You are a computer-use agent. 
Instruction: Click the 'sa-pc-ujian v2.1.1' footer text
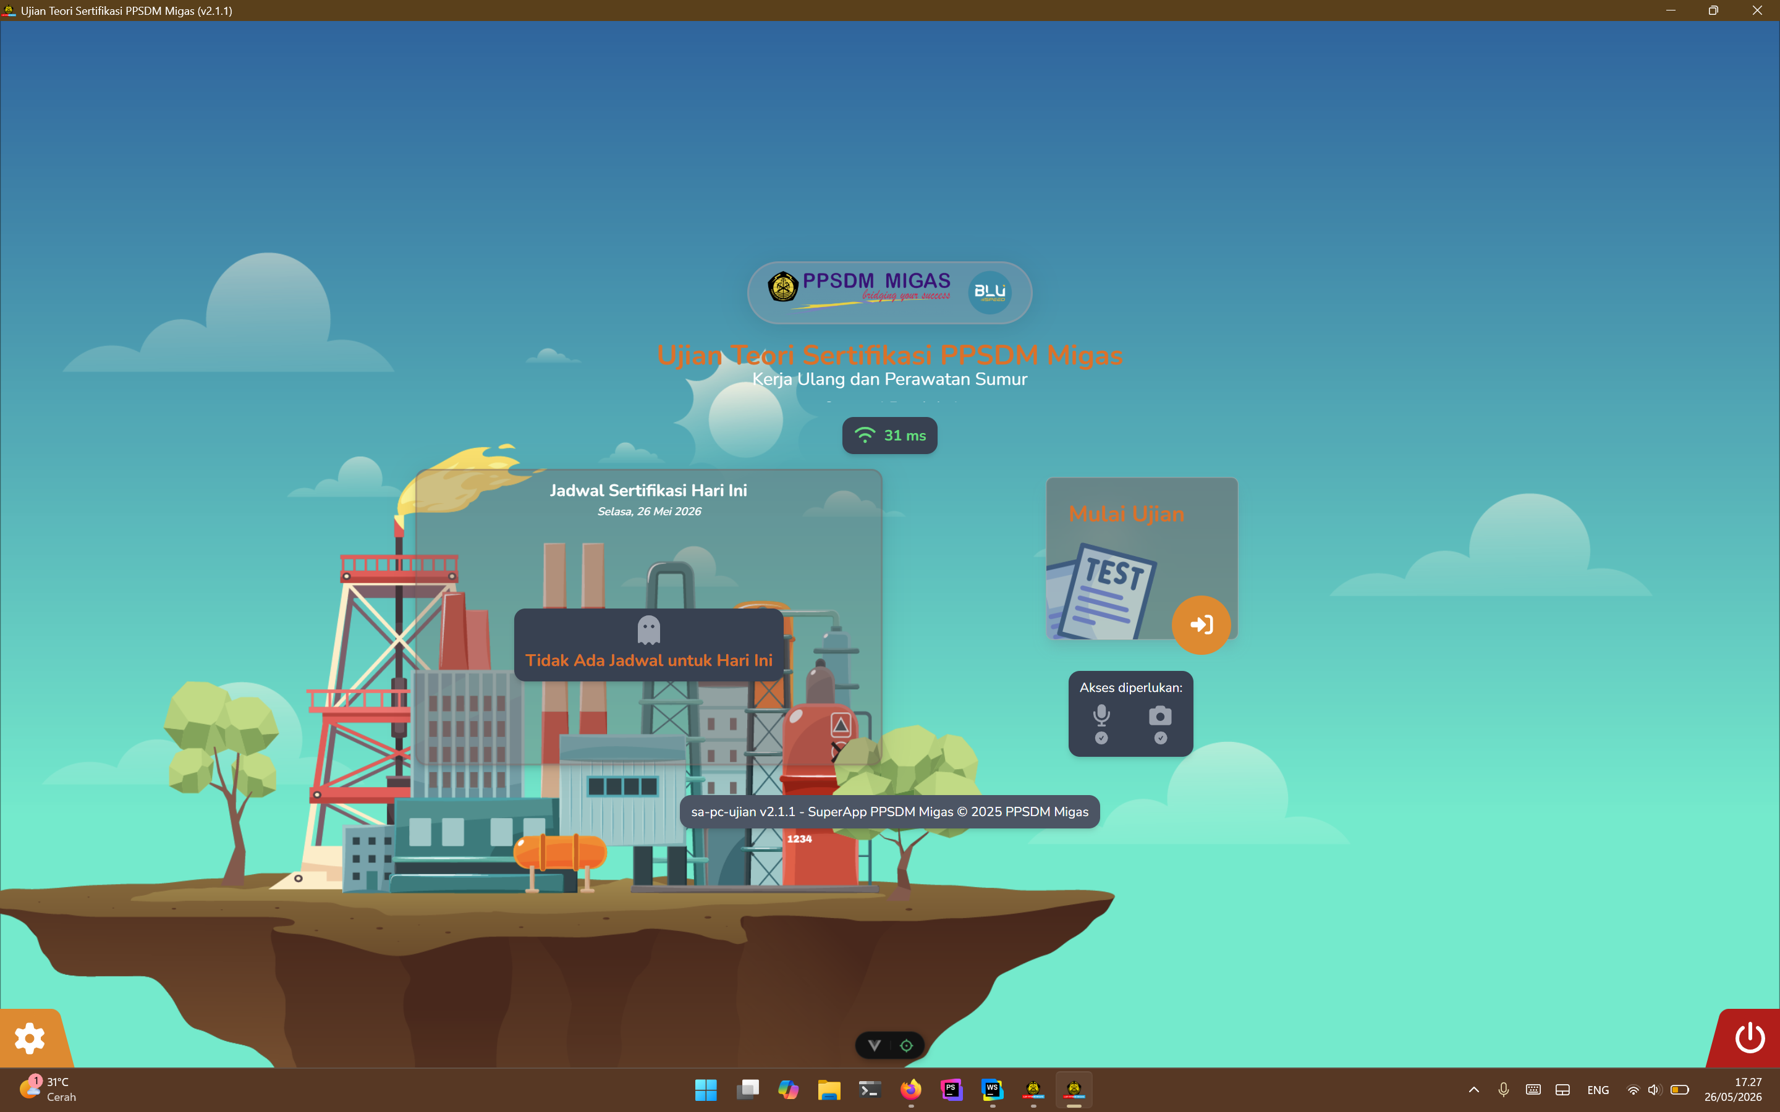point(889,811)
